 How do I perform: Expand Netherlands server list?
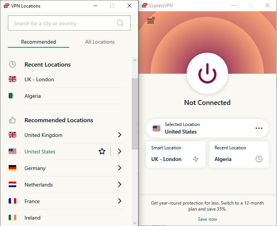click(120, 185)
